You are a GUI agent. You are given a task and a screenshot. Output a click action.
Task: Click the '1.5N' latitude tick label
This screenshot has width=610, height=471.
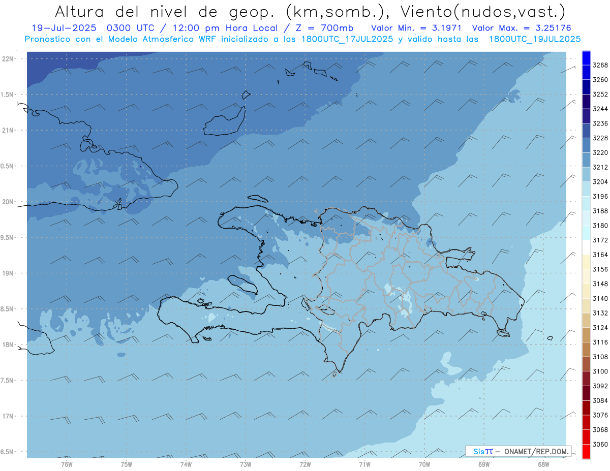(8, 95)
